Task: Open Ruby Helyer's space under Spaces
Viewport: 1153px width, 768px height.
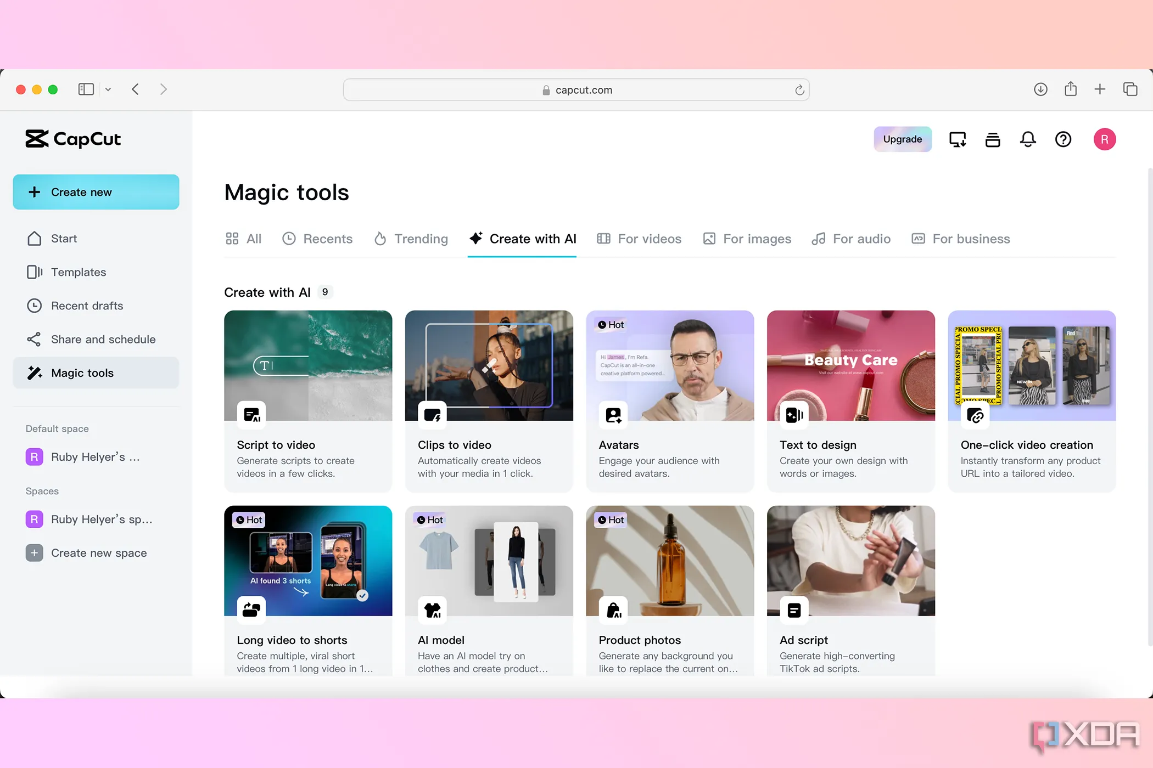Action: (x=102, y=519)
